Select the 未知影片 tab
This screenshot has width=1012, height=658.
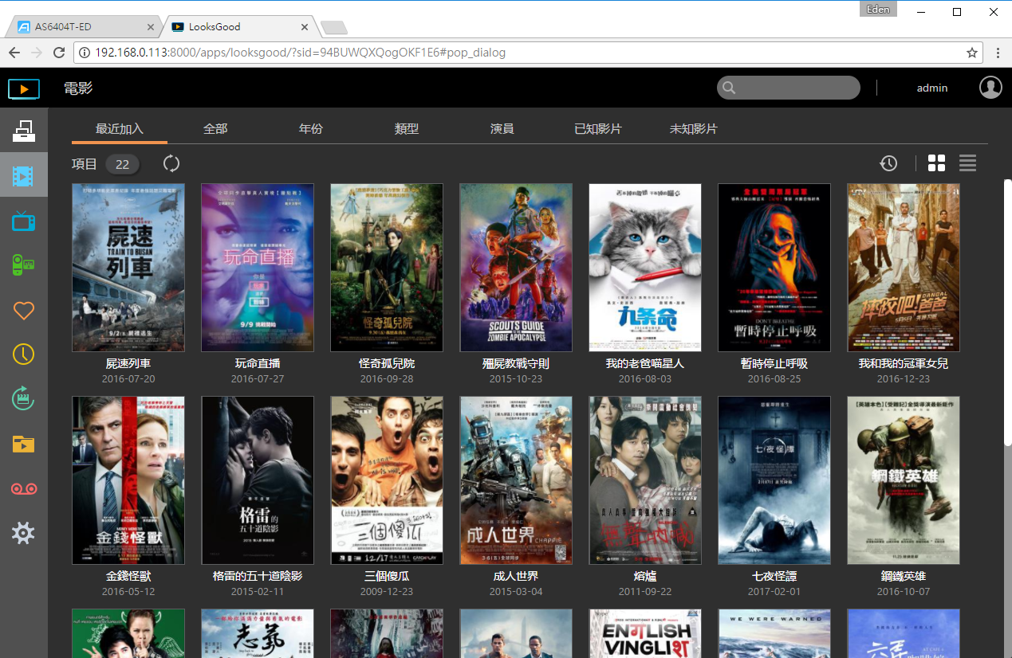[694, 129]
